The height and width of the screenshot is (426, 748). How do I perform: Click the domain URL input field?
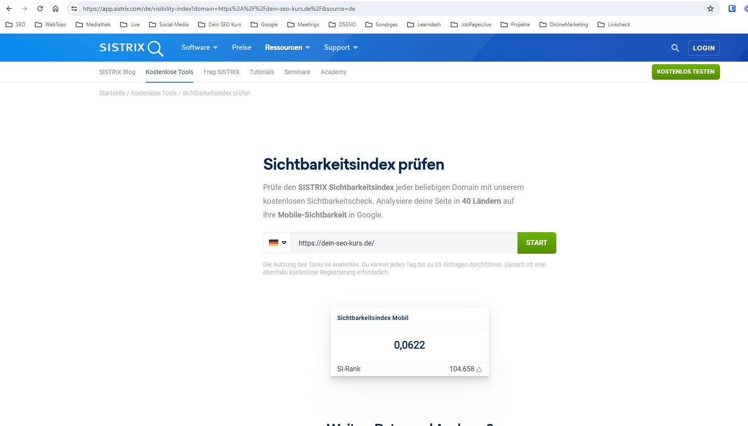(404, 243)
